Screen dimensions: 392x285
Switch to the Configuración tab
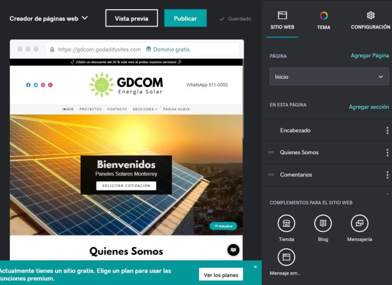[371, 20]
